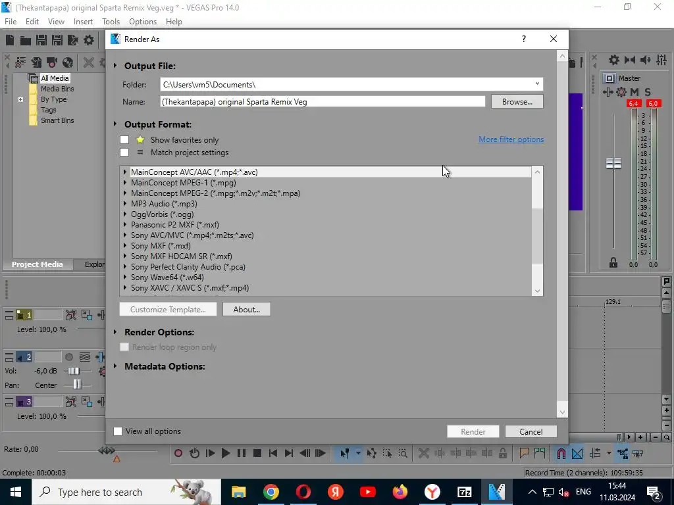The image size is (674, 505).
Task: Click Play From Start button
Action: pos(210,453)
